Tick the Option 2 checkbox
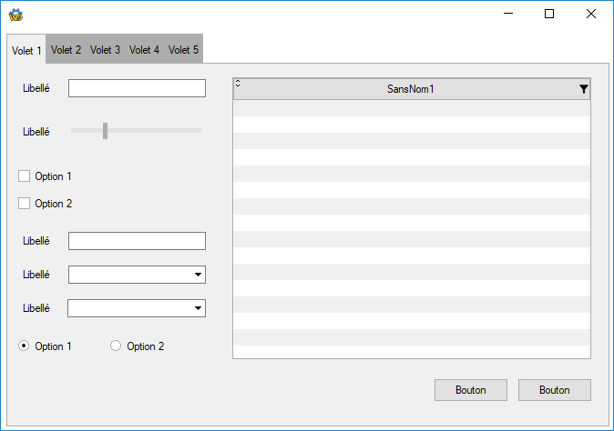Viewport: 614px width, 431px height. coord(25,204)
